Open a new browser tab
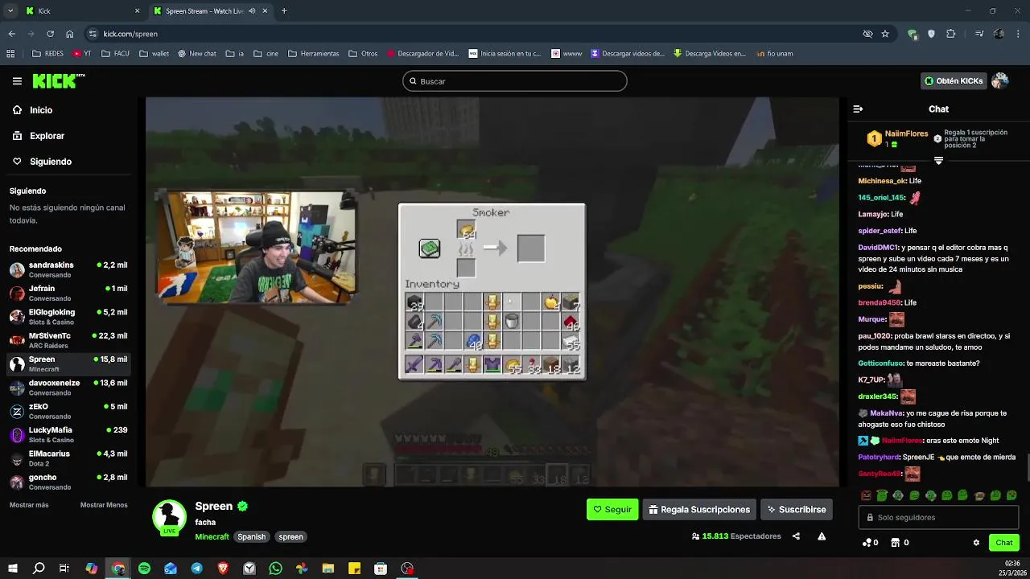1030x579 pixels. click(x=284, y=10)
